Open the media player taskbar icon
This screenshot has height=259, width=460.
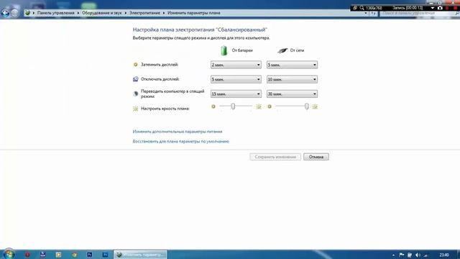(58, 255)
